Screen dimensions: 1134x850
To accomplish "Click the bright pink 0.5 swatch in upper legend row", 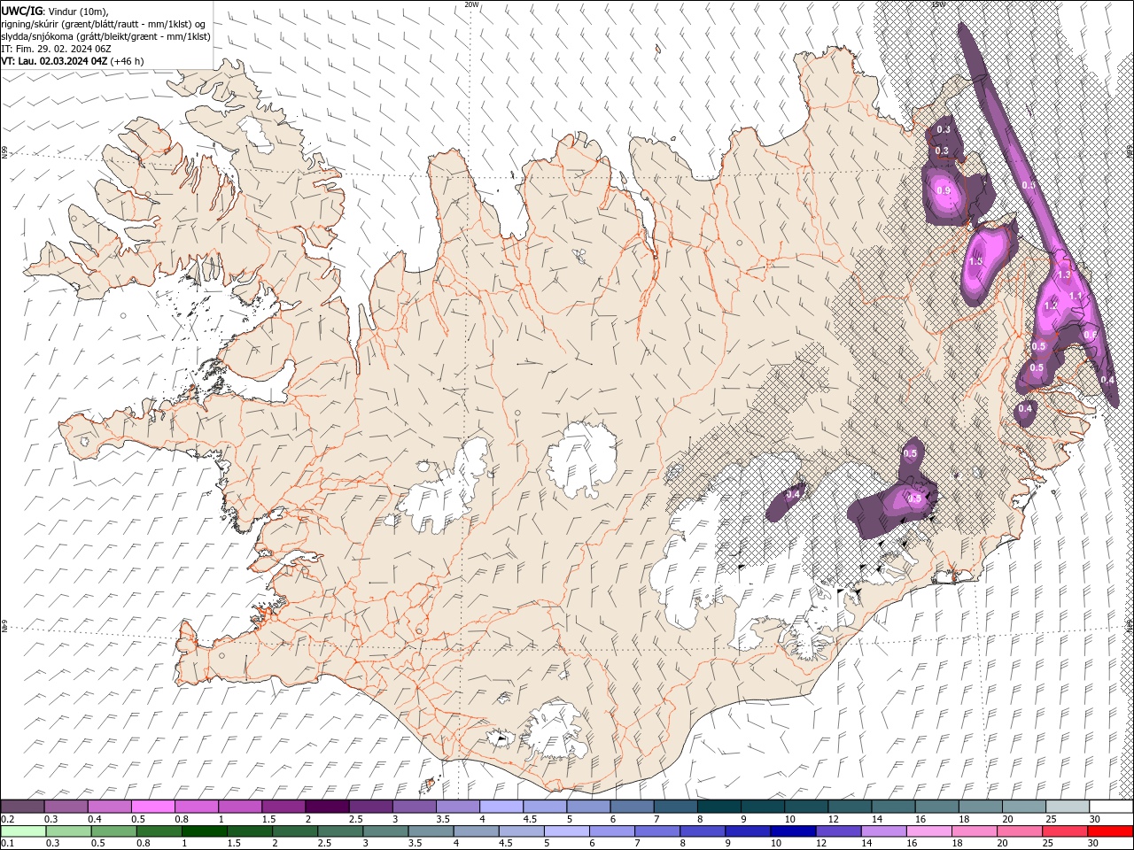I will 152,806.
